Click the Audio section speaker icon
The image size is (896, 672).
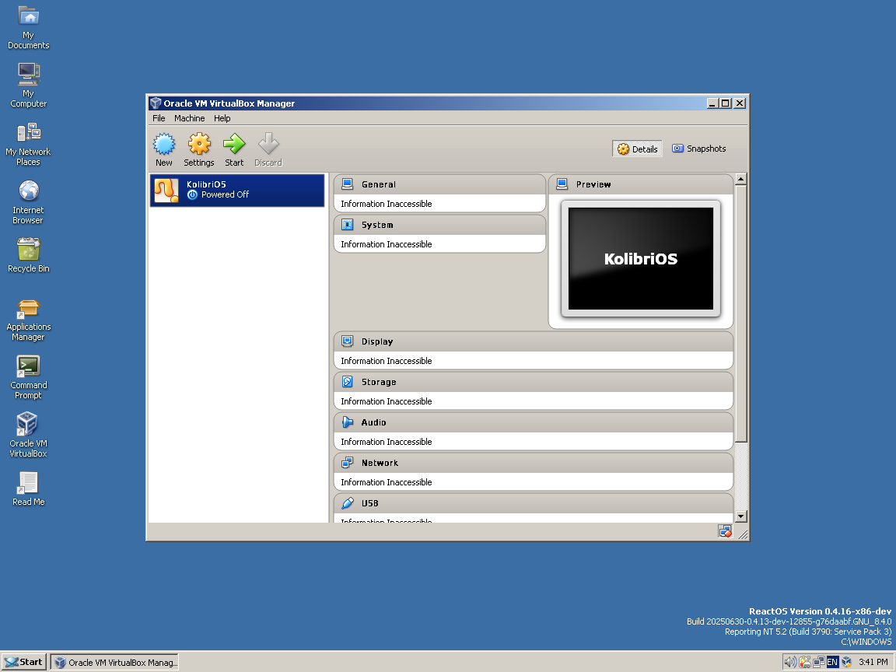pos(347,422)
